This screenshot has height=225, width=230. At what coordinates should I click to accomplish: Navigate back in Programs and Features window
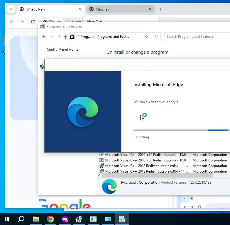[x=44, y=37]
